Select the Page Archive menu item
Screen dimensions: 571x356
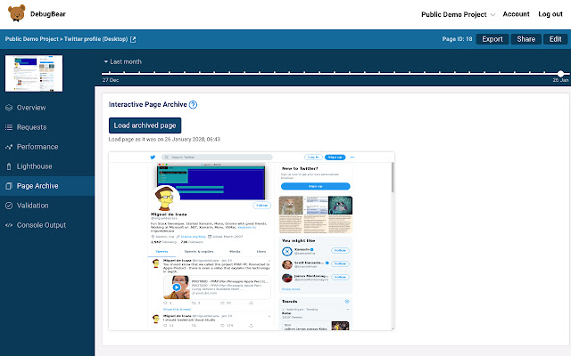click(47, 186)
